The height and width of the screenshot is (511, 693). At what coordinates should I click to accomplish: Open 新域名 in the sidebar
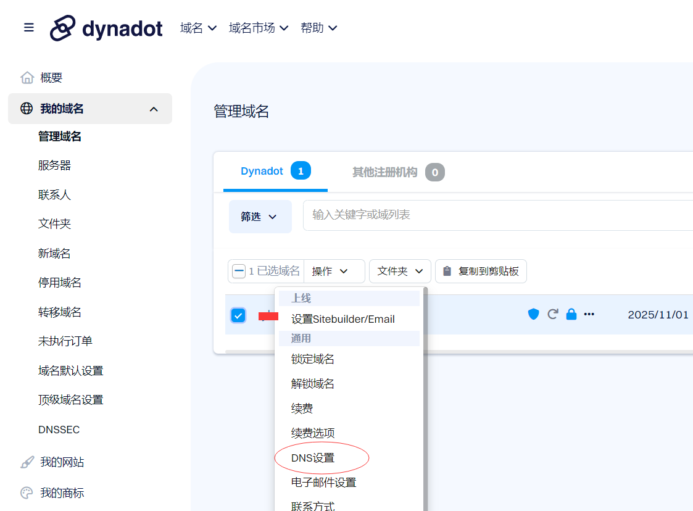[x=54, y=253]
